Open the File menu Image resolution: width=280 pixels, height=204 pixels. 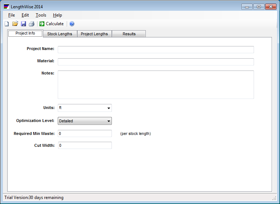pyautogui.click(x=12, y=15)
